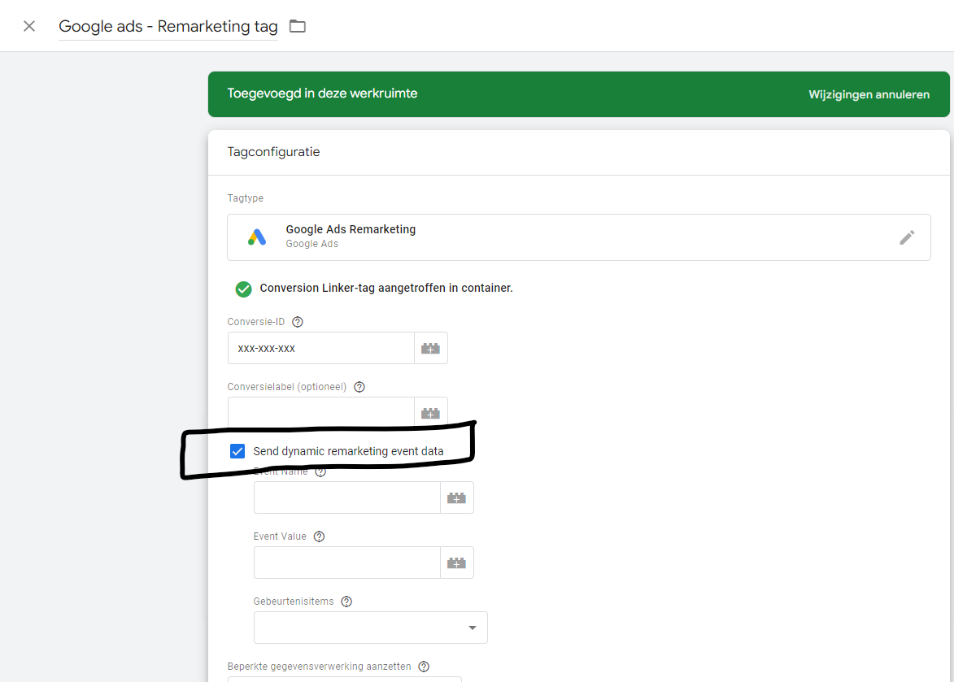Click the folder icon next to tag name
Screen dimensions: 954x682
[298, 26]
